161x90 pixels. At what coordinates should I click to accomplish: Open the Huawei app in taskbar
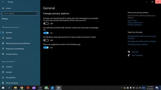pos(28,88)
